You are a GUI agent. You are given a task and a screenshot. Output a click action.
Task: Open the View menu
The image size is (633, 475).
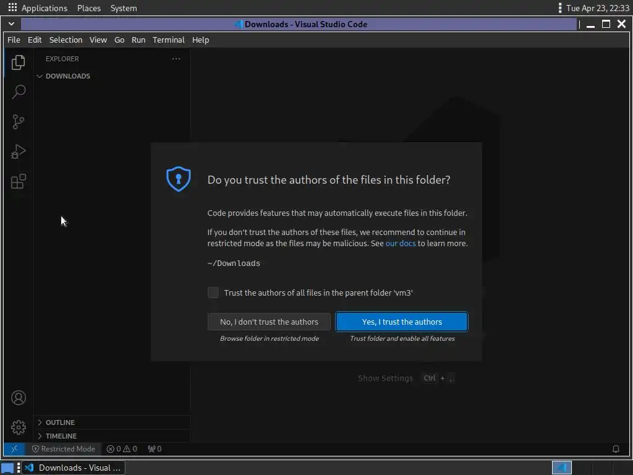(98, 40)
